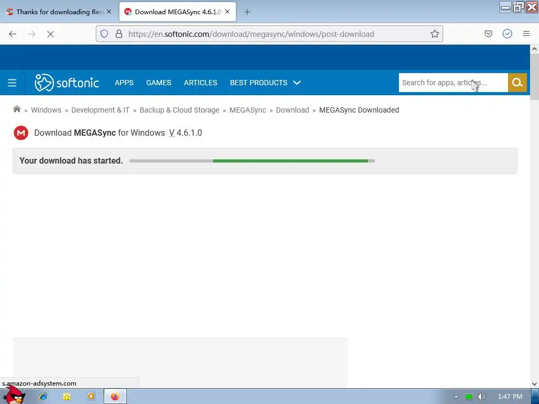Viewport: 539px width, 404px height.
Task: Go to the Softonic logo homepage
Action: coord(67,83)
